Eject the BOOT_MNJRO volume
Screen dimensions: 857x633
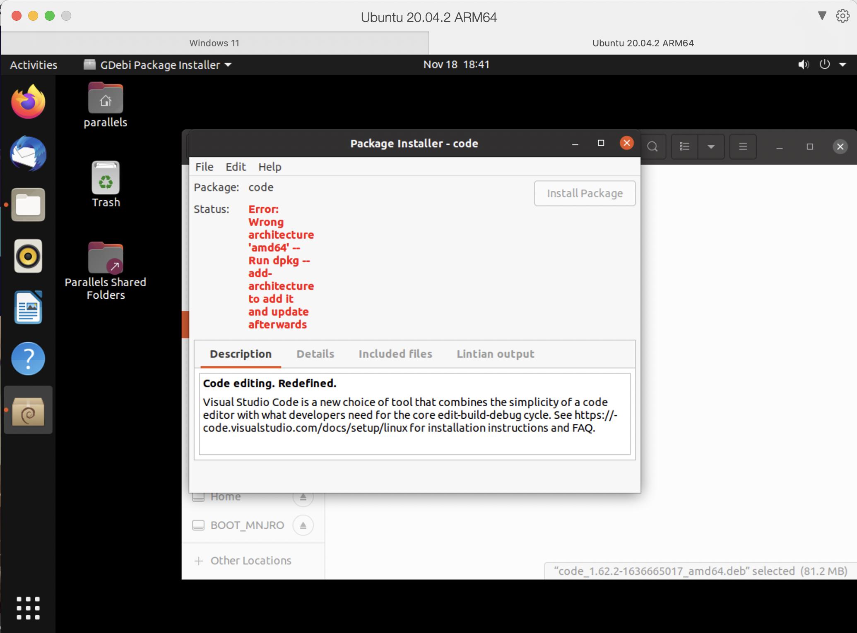click(x=303, y=525)
